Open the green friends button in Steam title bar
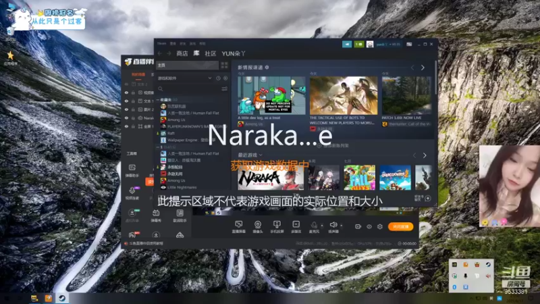The width and height of the screenshot is (540, 304). pyautogui.click(x=359, y=44)
